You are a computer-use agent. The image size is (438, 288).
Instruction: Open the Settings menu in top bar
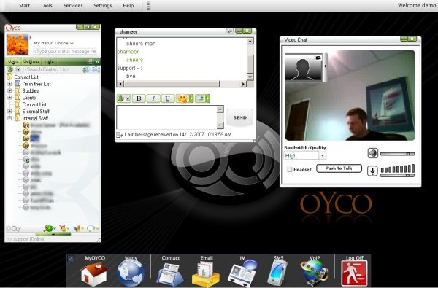pyautogui.click(x=103, y=5)
